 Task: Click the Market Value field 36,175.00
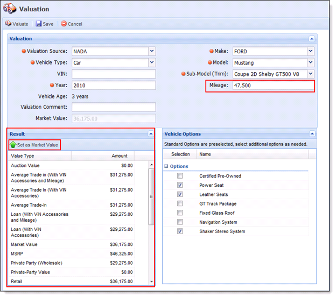[114, 118]
